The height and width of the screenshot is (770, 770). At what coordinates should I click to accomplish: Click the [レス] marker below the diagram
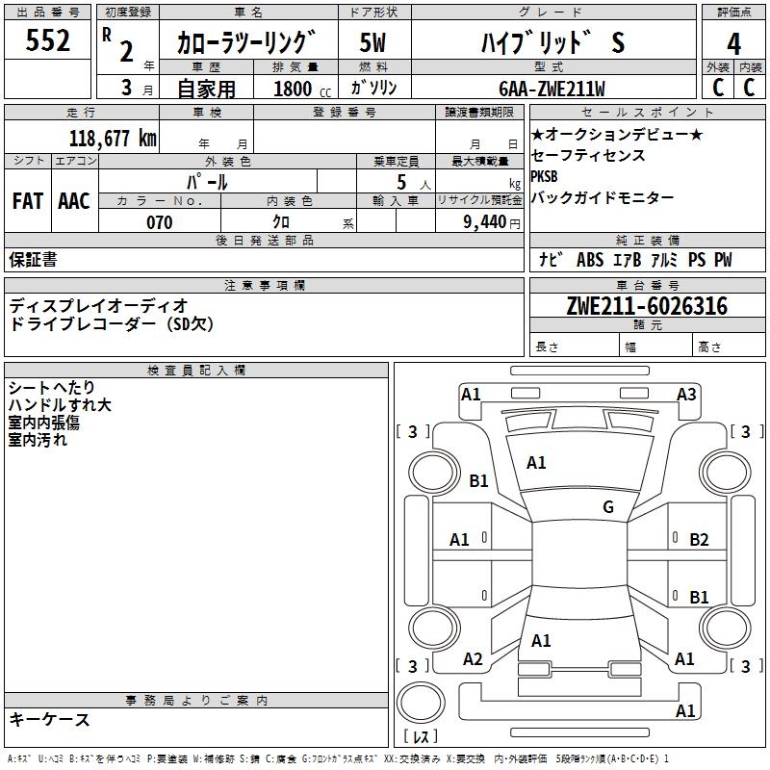click(421, 737)
